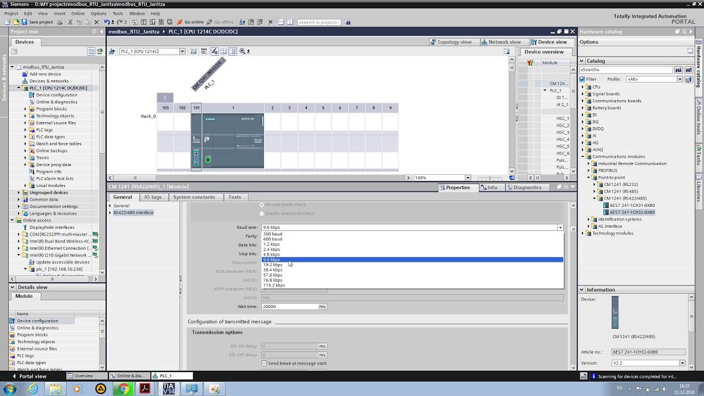The image size is (704, 396).
Task: Collapse the Communications modules catalog folder
Action: click(x=583, y=157)
